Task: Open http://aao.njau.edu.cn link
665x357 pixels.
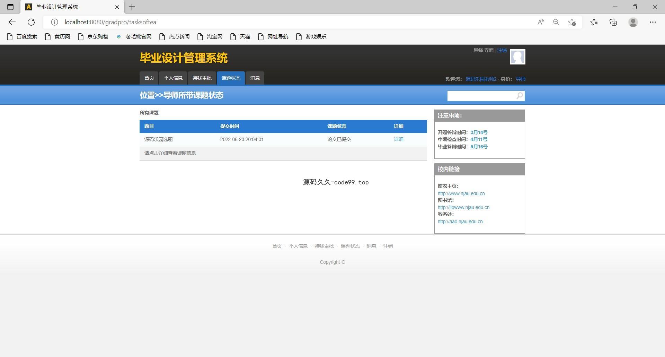Action: 460,221
